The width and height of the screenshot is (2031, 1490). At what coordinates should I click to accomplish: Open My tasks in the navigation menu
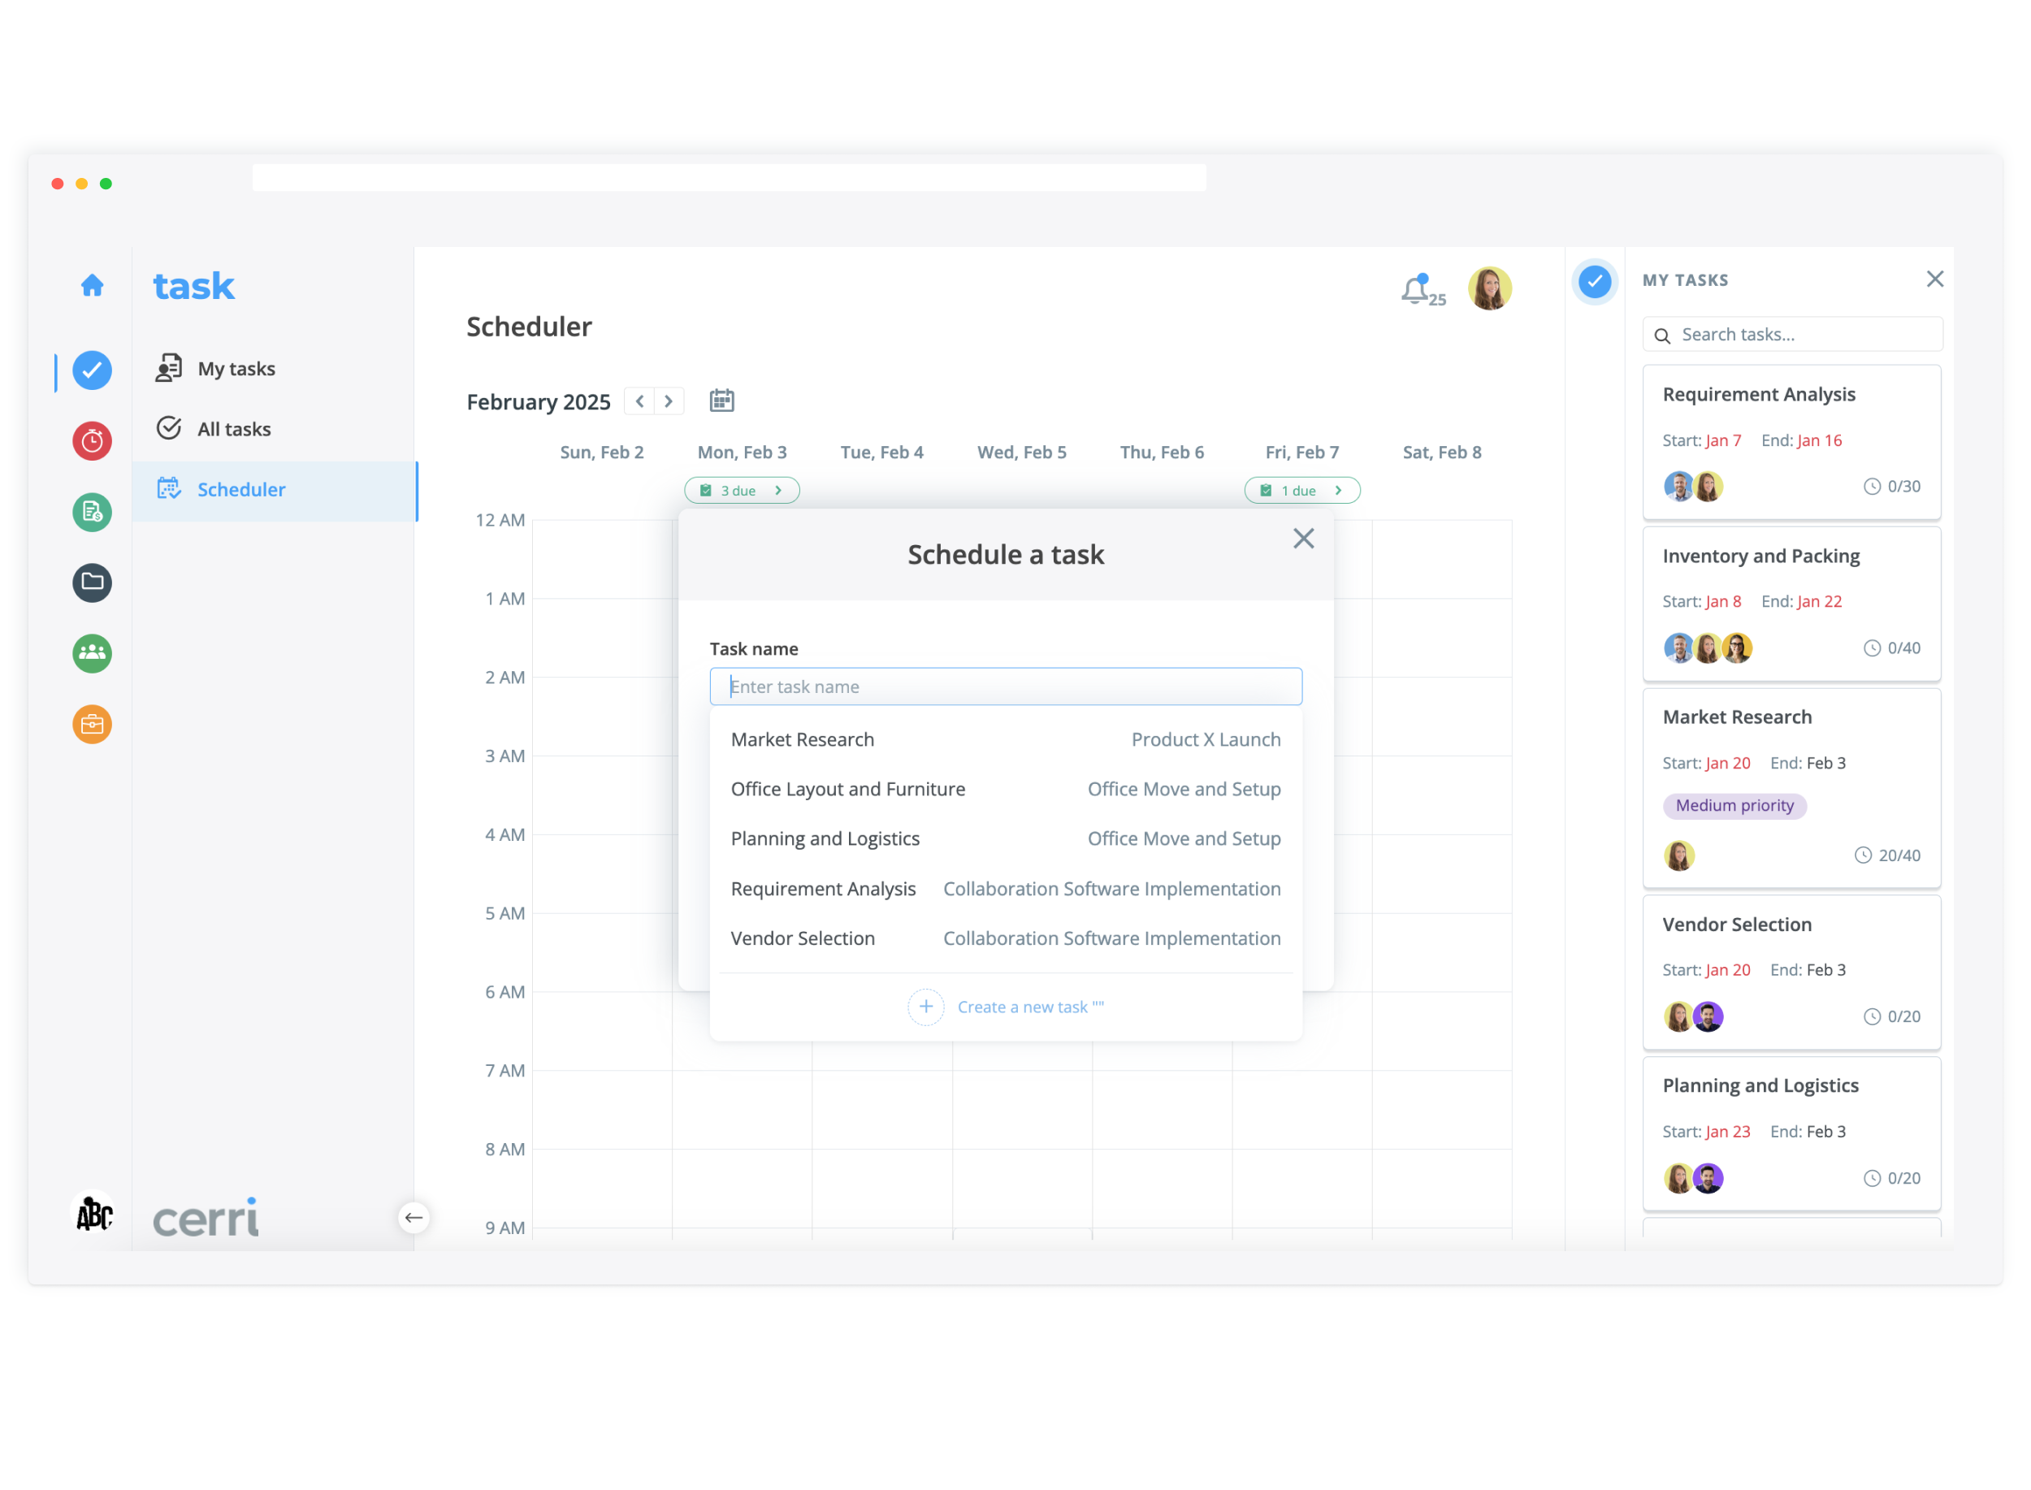[236, 369]
